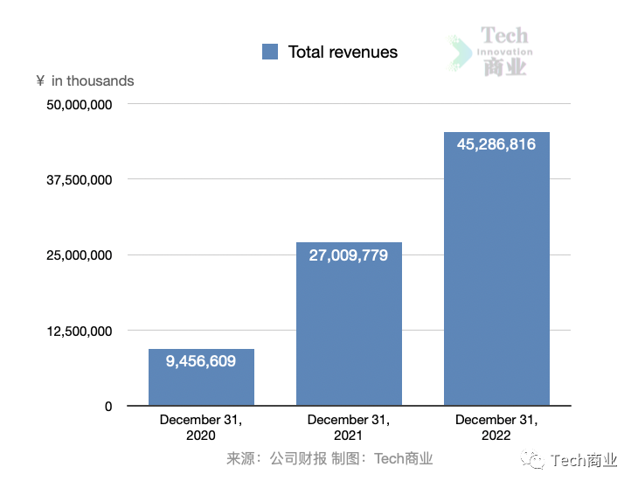Select the December 31, 2020 bar
Screen dimensions: 638x488
[201, 385]
